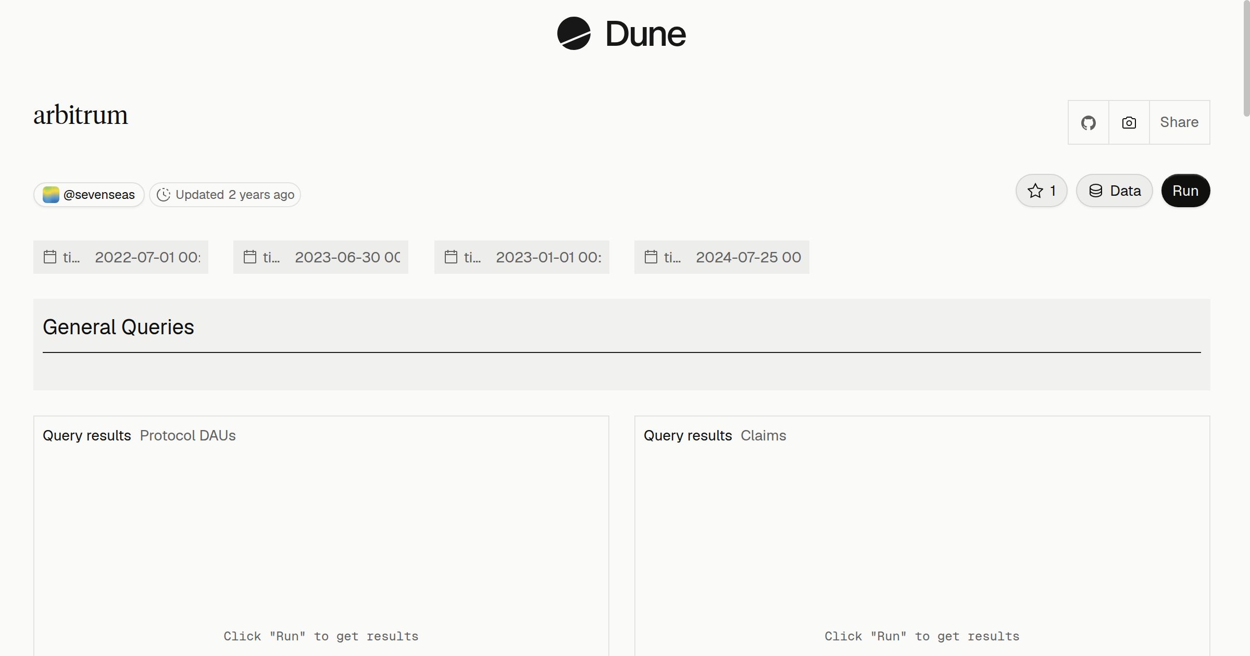Edit the 2022-07-01 date parameter
The width and height of the screenshot is (1250, 656).
pyautogui.click(x=121, y=257)
